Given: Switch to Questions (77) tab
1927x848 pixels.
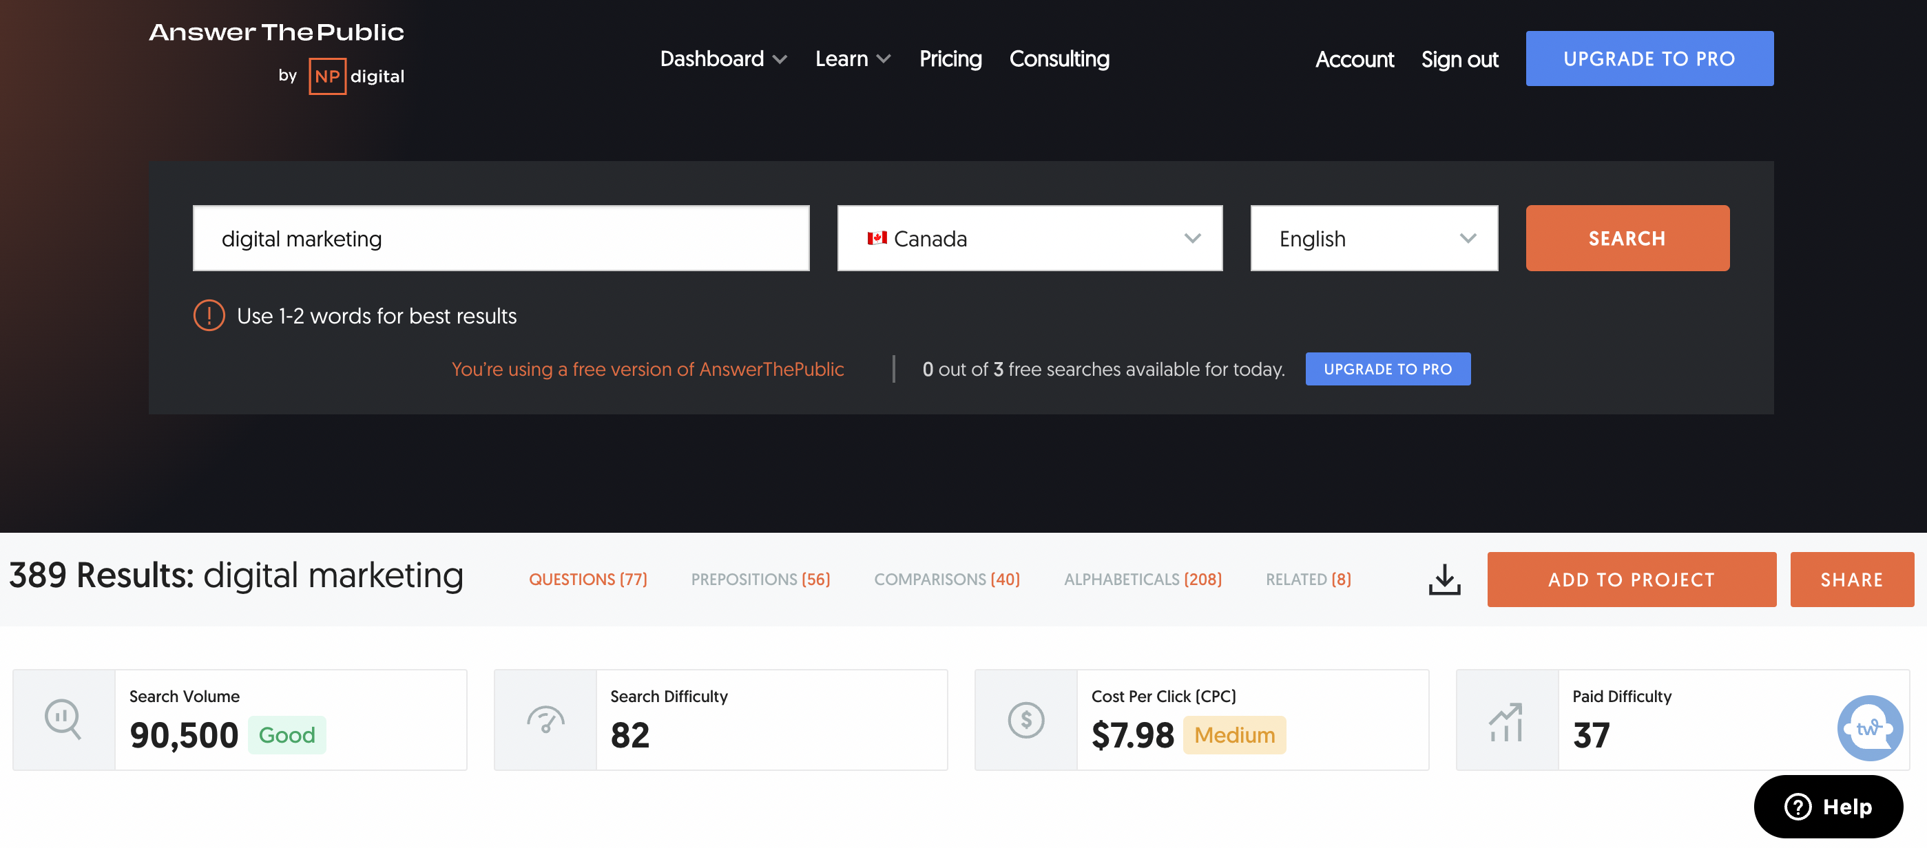Looking at the screenshot, I should (588, 580).
